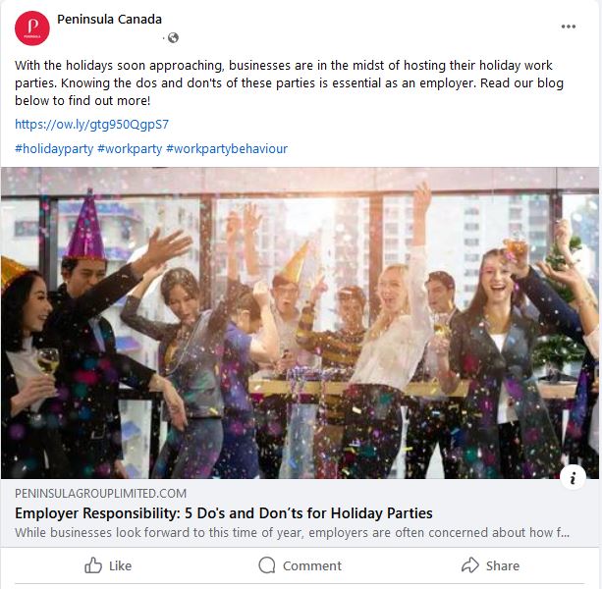Click the article preview description text
This screenshot has width=602, height=589.
[x=292, y=533]
